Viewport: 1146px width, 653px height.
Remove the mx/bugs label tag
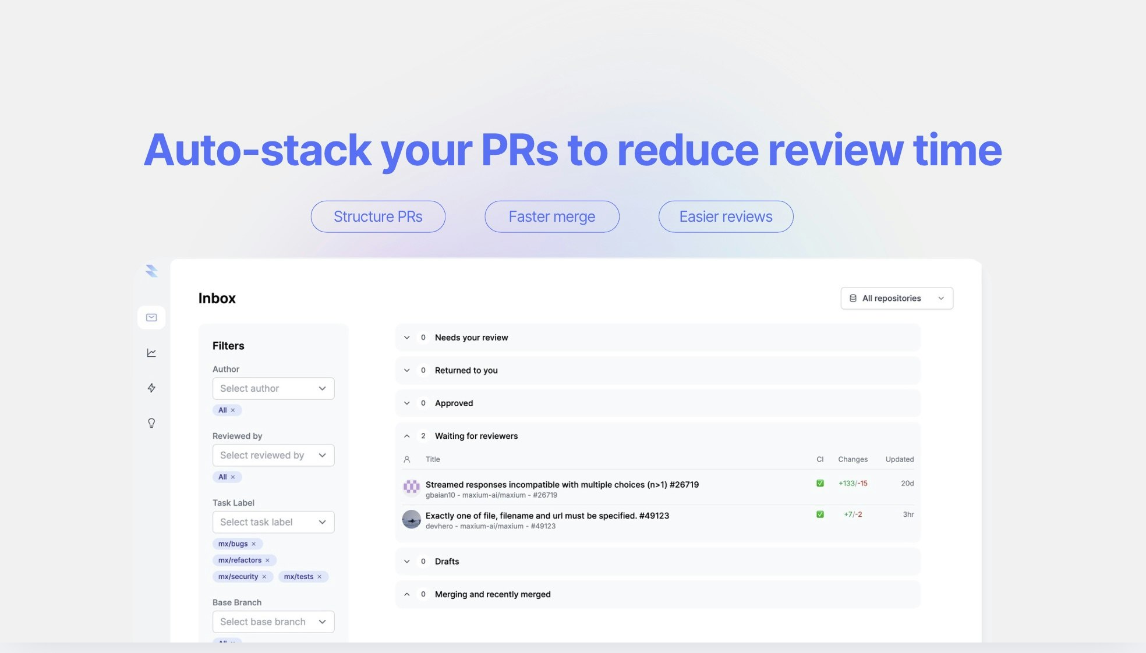pos(254,544)
